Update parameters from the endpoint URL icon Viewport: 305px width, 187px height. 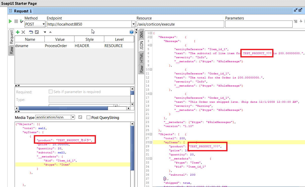(x=31, y=32)
